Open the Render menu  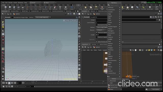(10, 3)
